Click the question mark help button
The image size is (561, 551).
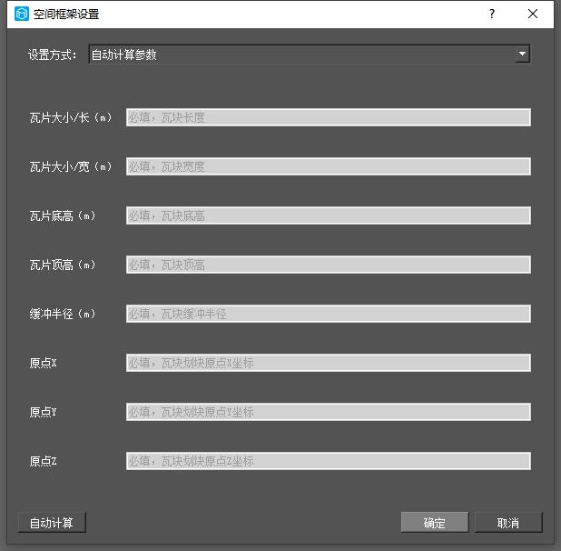point(492,14)
